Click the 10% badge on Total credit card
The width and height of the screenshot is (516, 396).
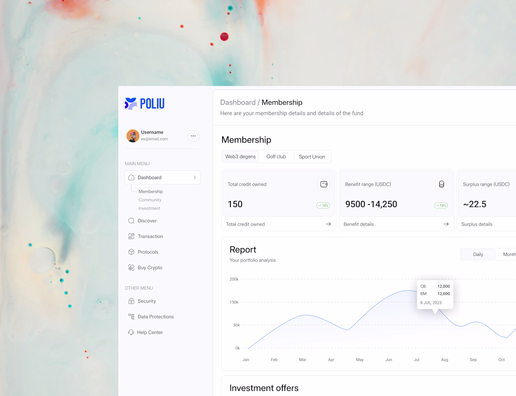pos(323,206)
